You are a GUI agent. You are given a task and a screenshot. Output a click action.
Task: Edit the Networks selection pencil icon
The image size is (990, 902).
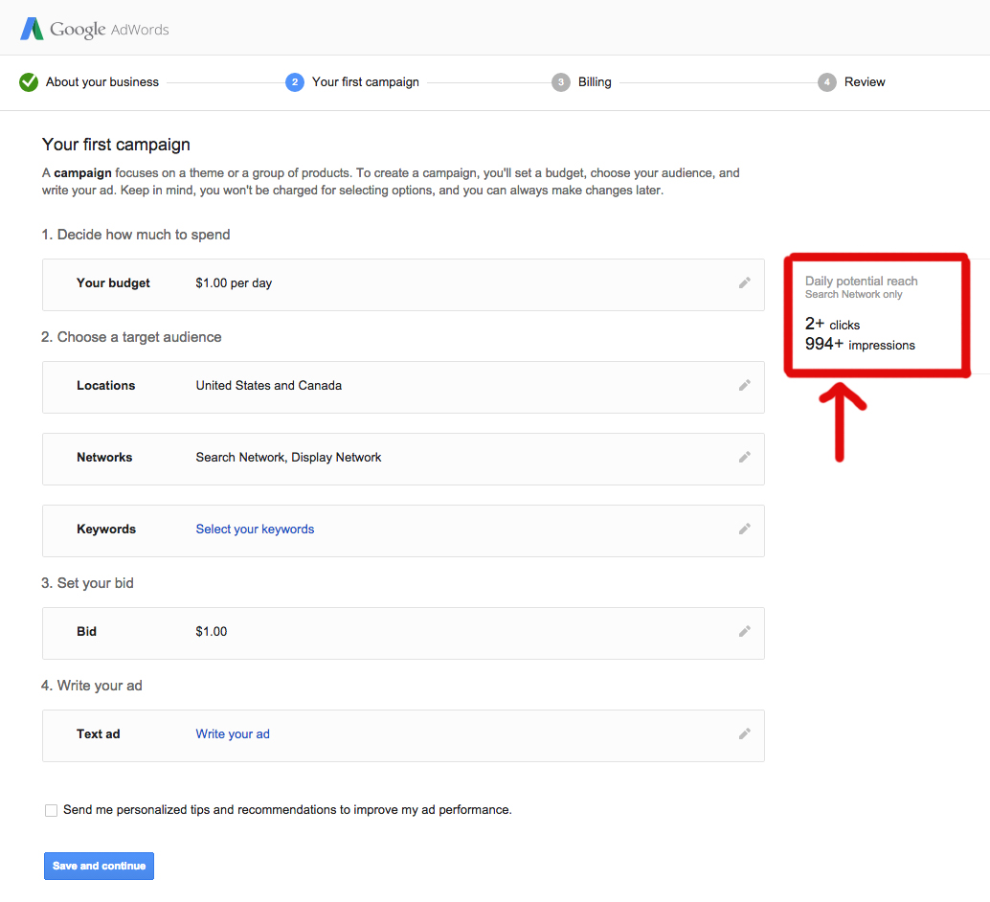745,457
